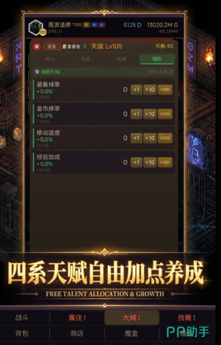This screenshot has width=221, height=345.
Task: Click the yellow badge beside T105
Action: [x=86, y=25]
